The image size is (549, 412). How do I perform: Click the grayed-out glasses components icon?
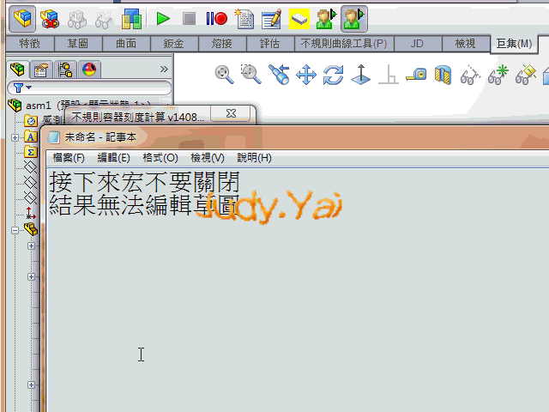click(104, 19)
